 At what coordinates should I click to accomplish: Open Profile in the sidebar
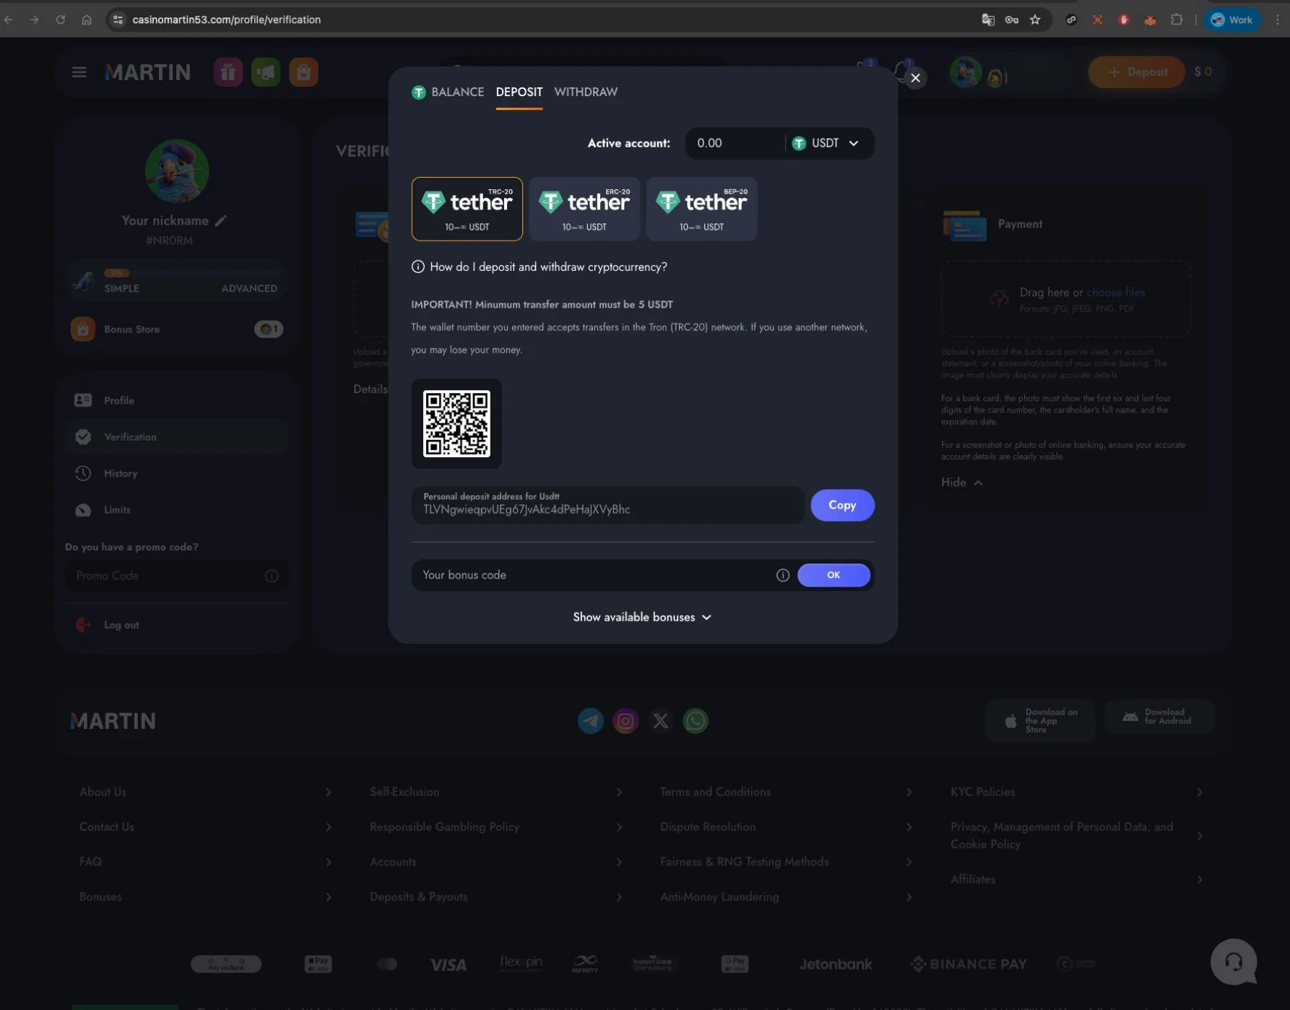tap(177, 400)
